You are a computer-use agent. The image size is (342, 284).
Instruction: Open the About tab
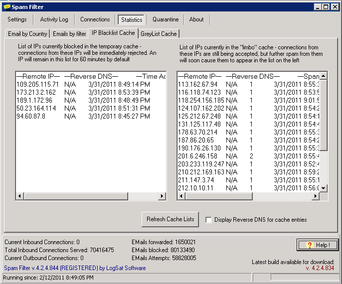[x=196, y=19]
